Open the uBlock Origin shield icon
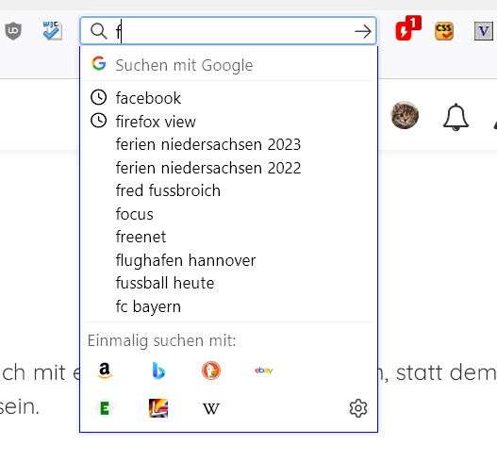 point(13,31)
